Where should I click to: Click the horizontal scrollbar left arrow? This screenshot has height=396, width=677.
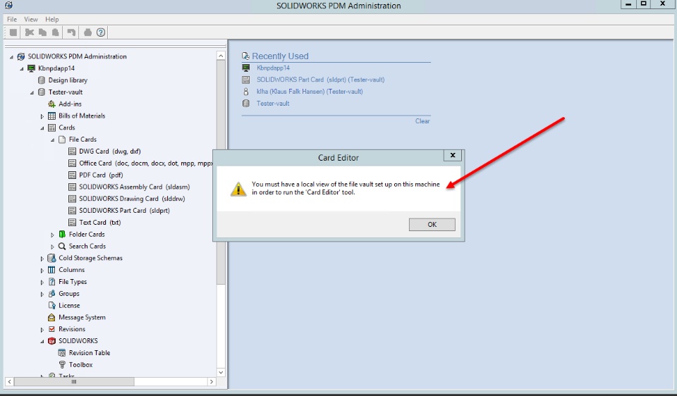[x=9, y=382]
